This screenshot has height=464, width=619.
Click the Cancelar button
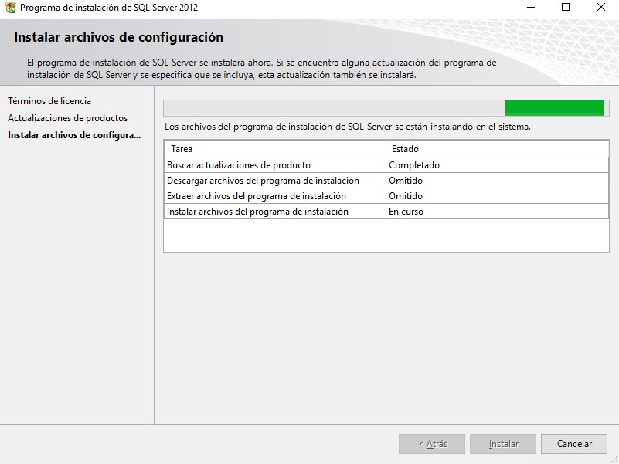pyautogui.click(x=574, y=444)
